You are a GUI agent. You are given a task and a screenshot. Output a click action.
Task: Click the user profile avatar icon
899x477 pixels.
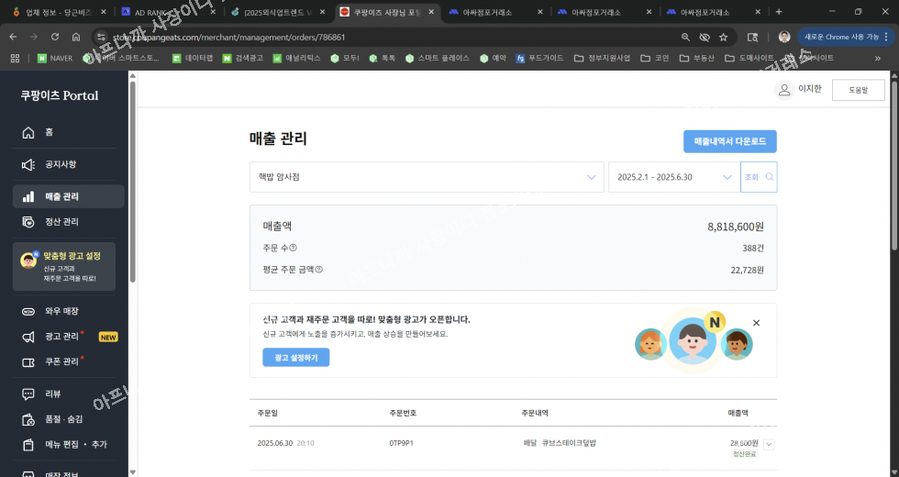tap(783, 89)
